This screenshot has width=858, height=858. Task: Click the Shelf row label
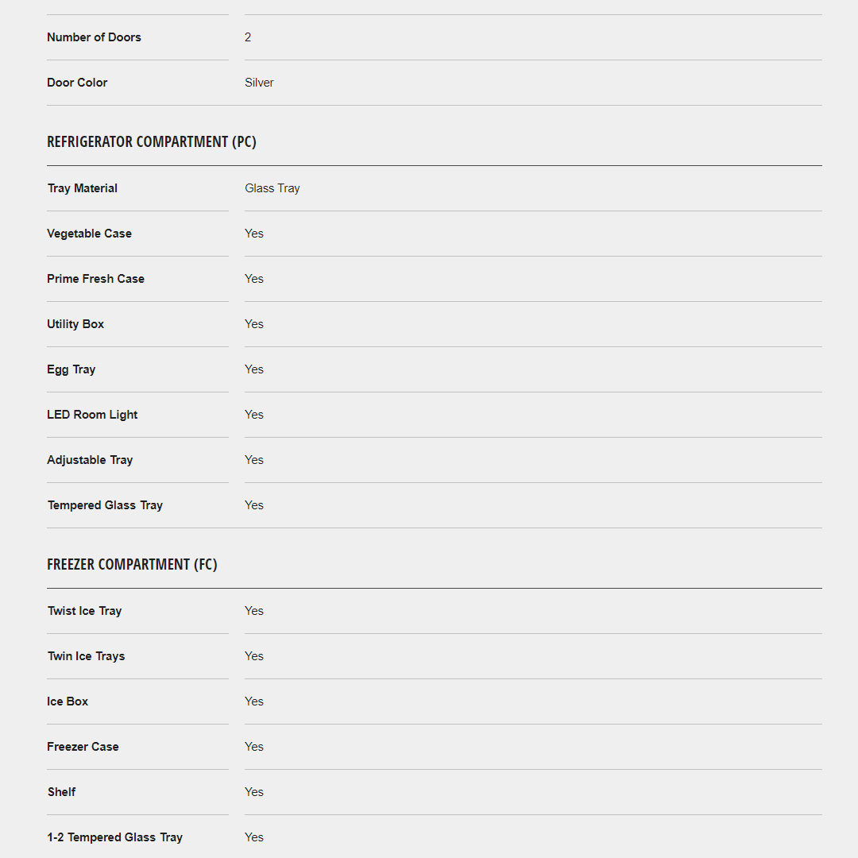click(x=62, y=792)
